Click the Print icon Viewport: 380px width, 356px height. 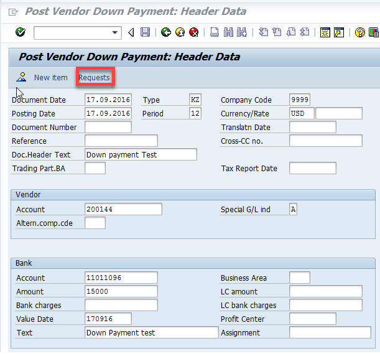pyautogui.click(x=215, y=32)
